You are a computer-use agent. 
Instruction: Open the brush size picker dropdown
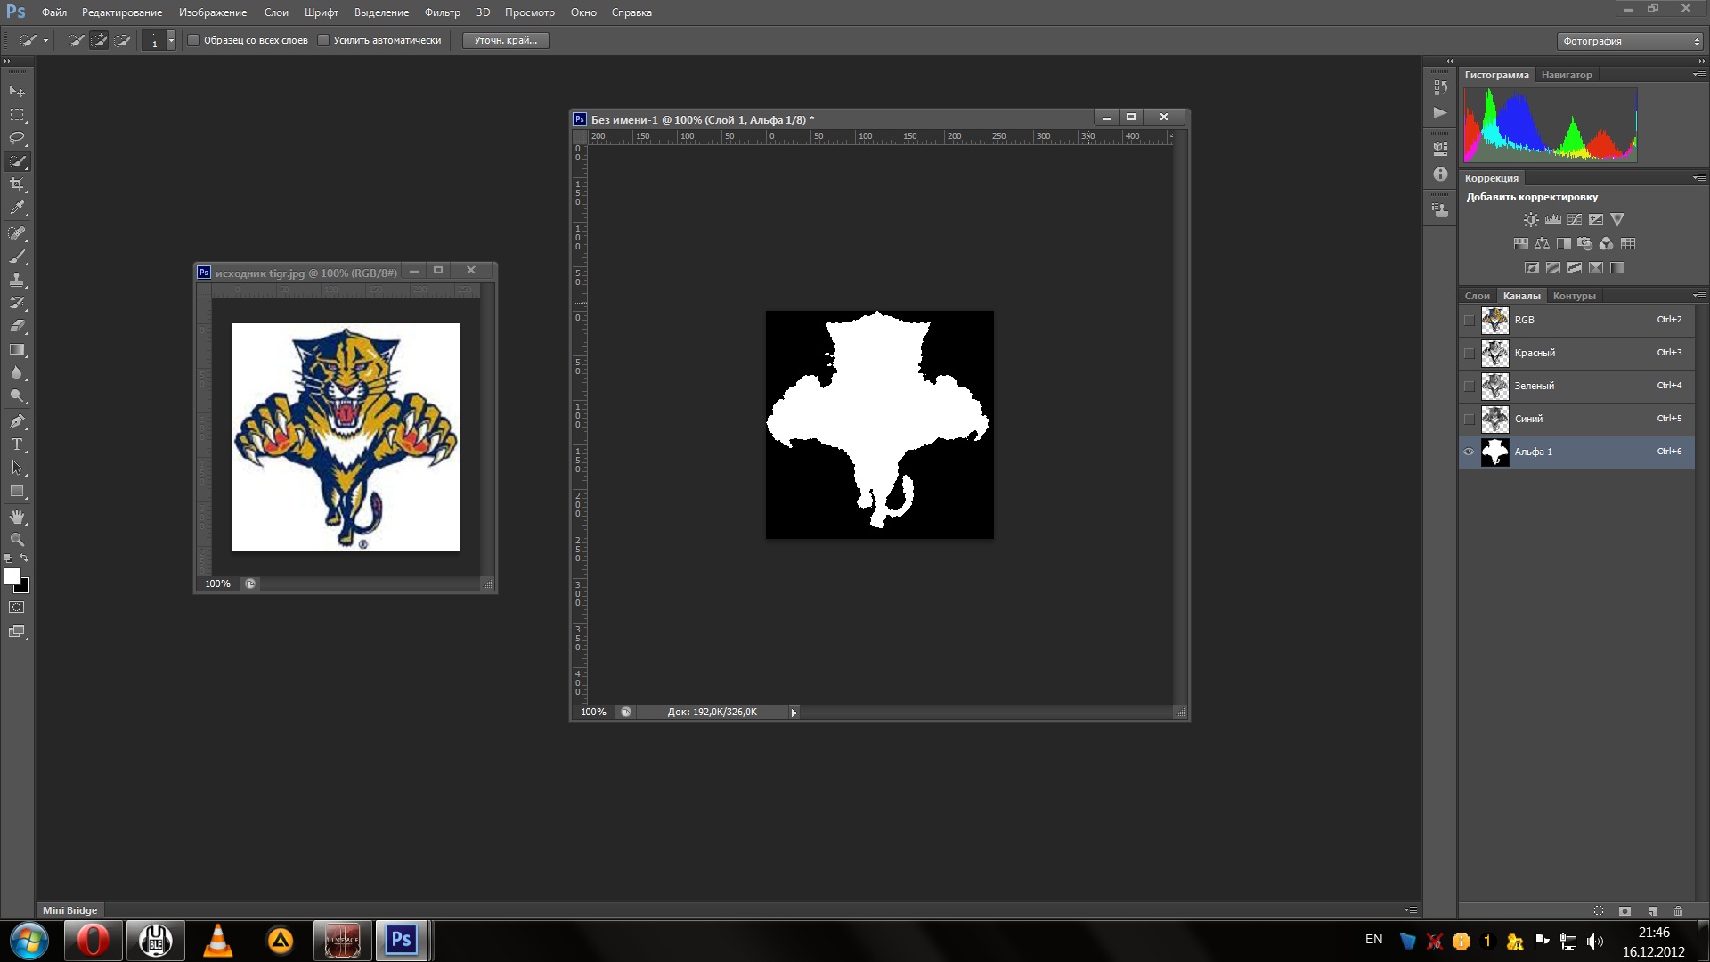click(171, 41)
